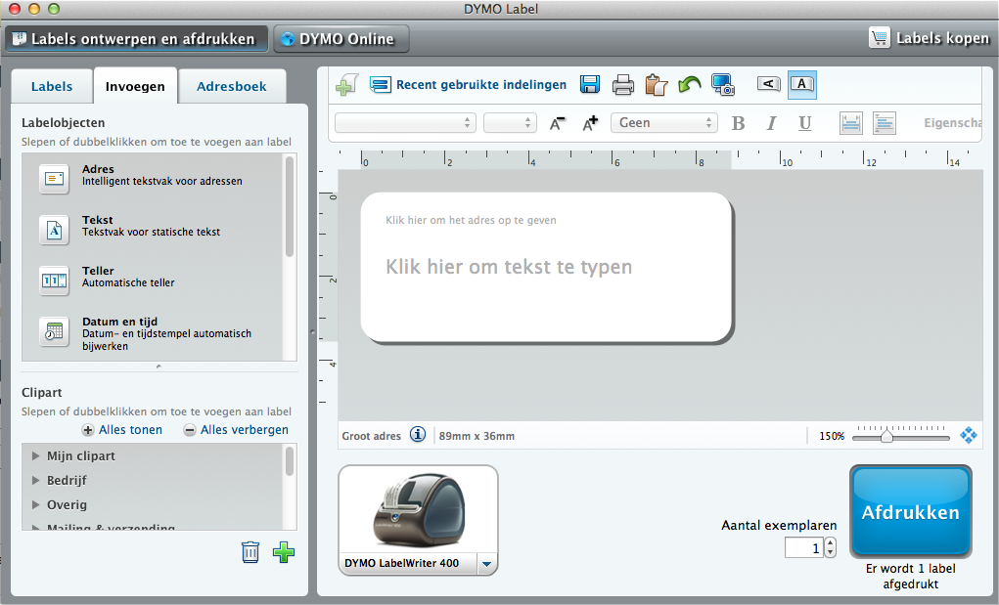
Task: Click the save label floppy disk icon
Action: click(590, 85)
